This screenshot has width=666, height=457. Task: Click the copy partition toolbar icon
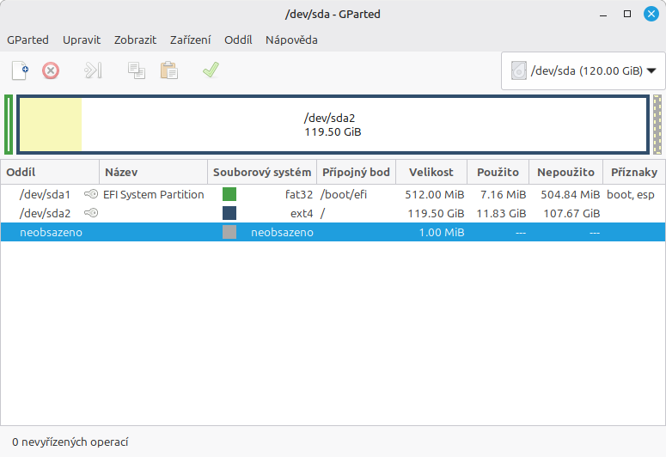coord(136,70)
